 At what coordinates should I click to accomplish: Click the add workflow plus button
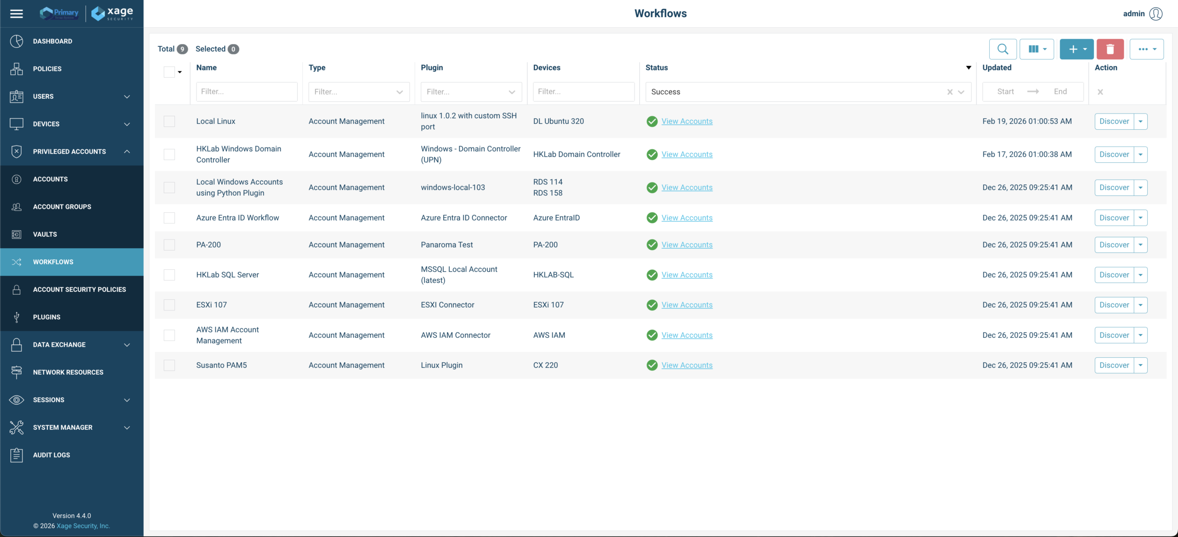pos(1076,49)
